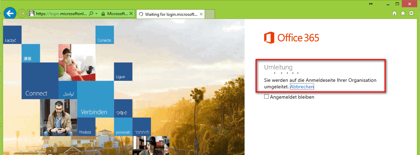The height and width of the screenshot is (155, 420).
Task: Enable the Angemeldet bleiben checkbox
Action: click(x=266, y=97)
